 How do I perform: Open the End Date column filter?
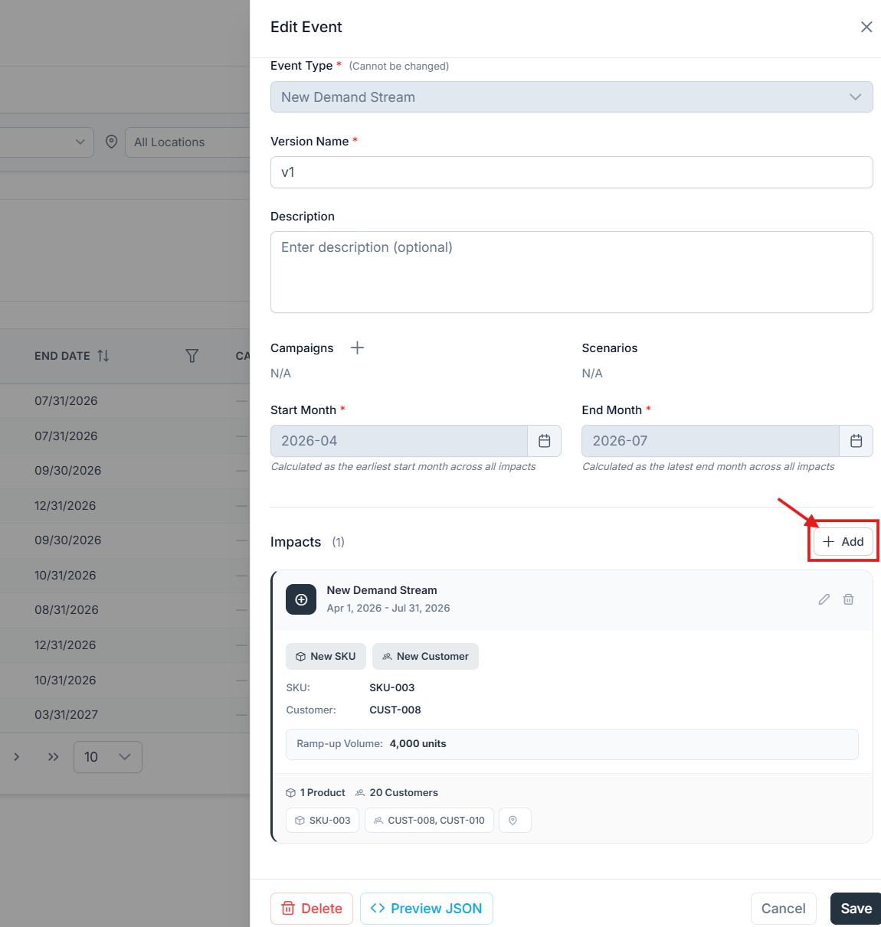pyautogui.click(x=192, y=356)
